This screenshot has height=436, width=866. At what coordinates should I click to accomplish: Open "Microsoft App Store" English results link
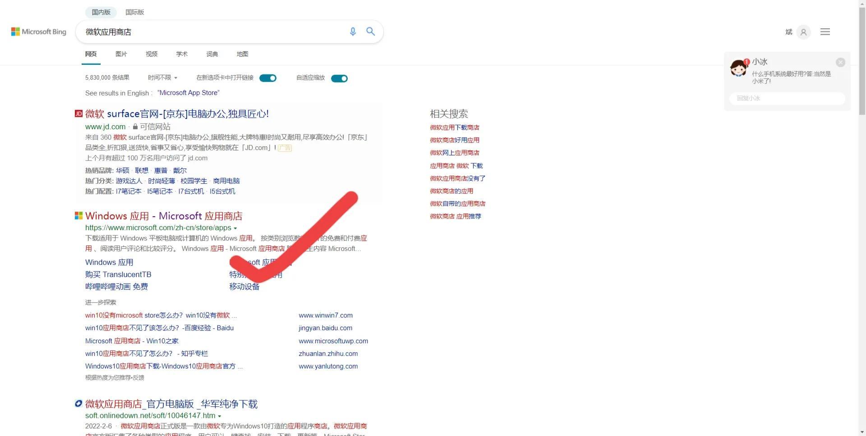189,93
